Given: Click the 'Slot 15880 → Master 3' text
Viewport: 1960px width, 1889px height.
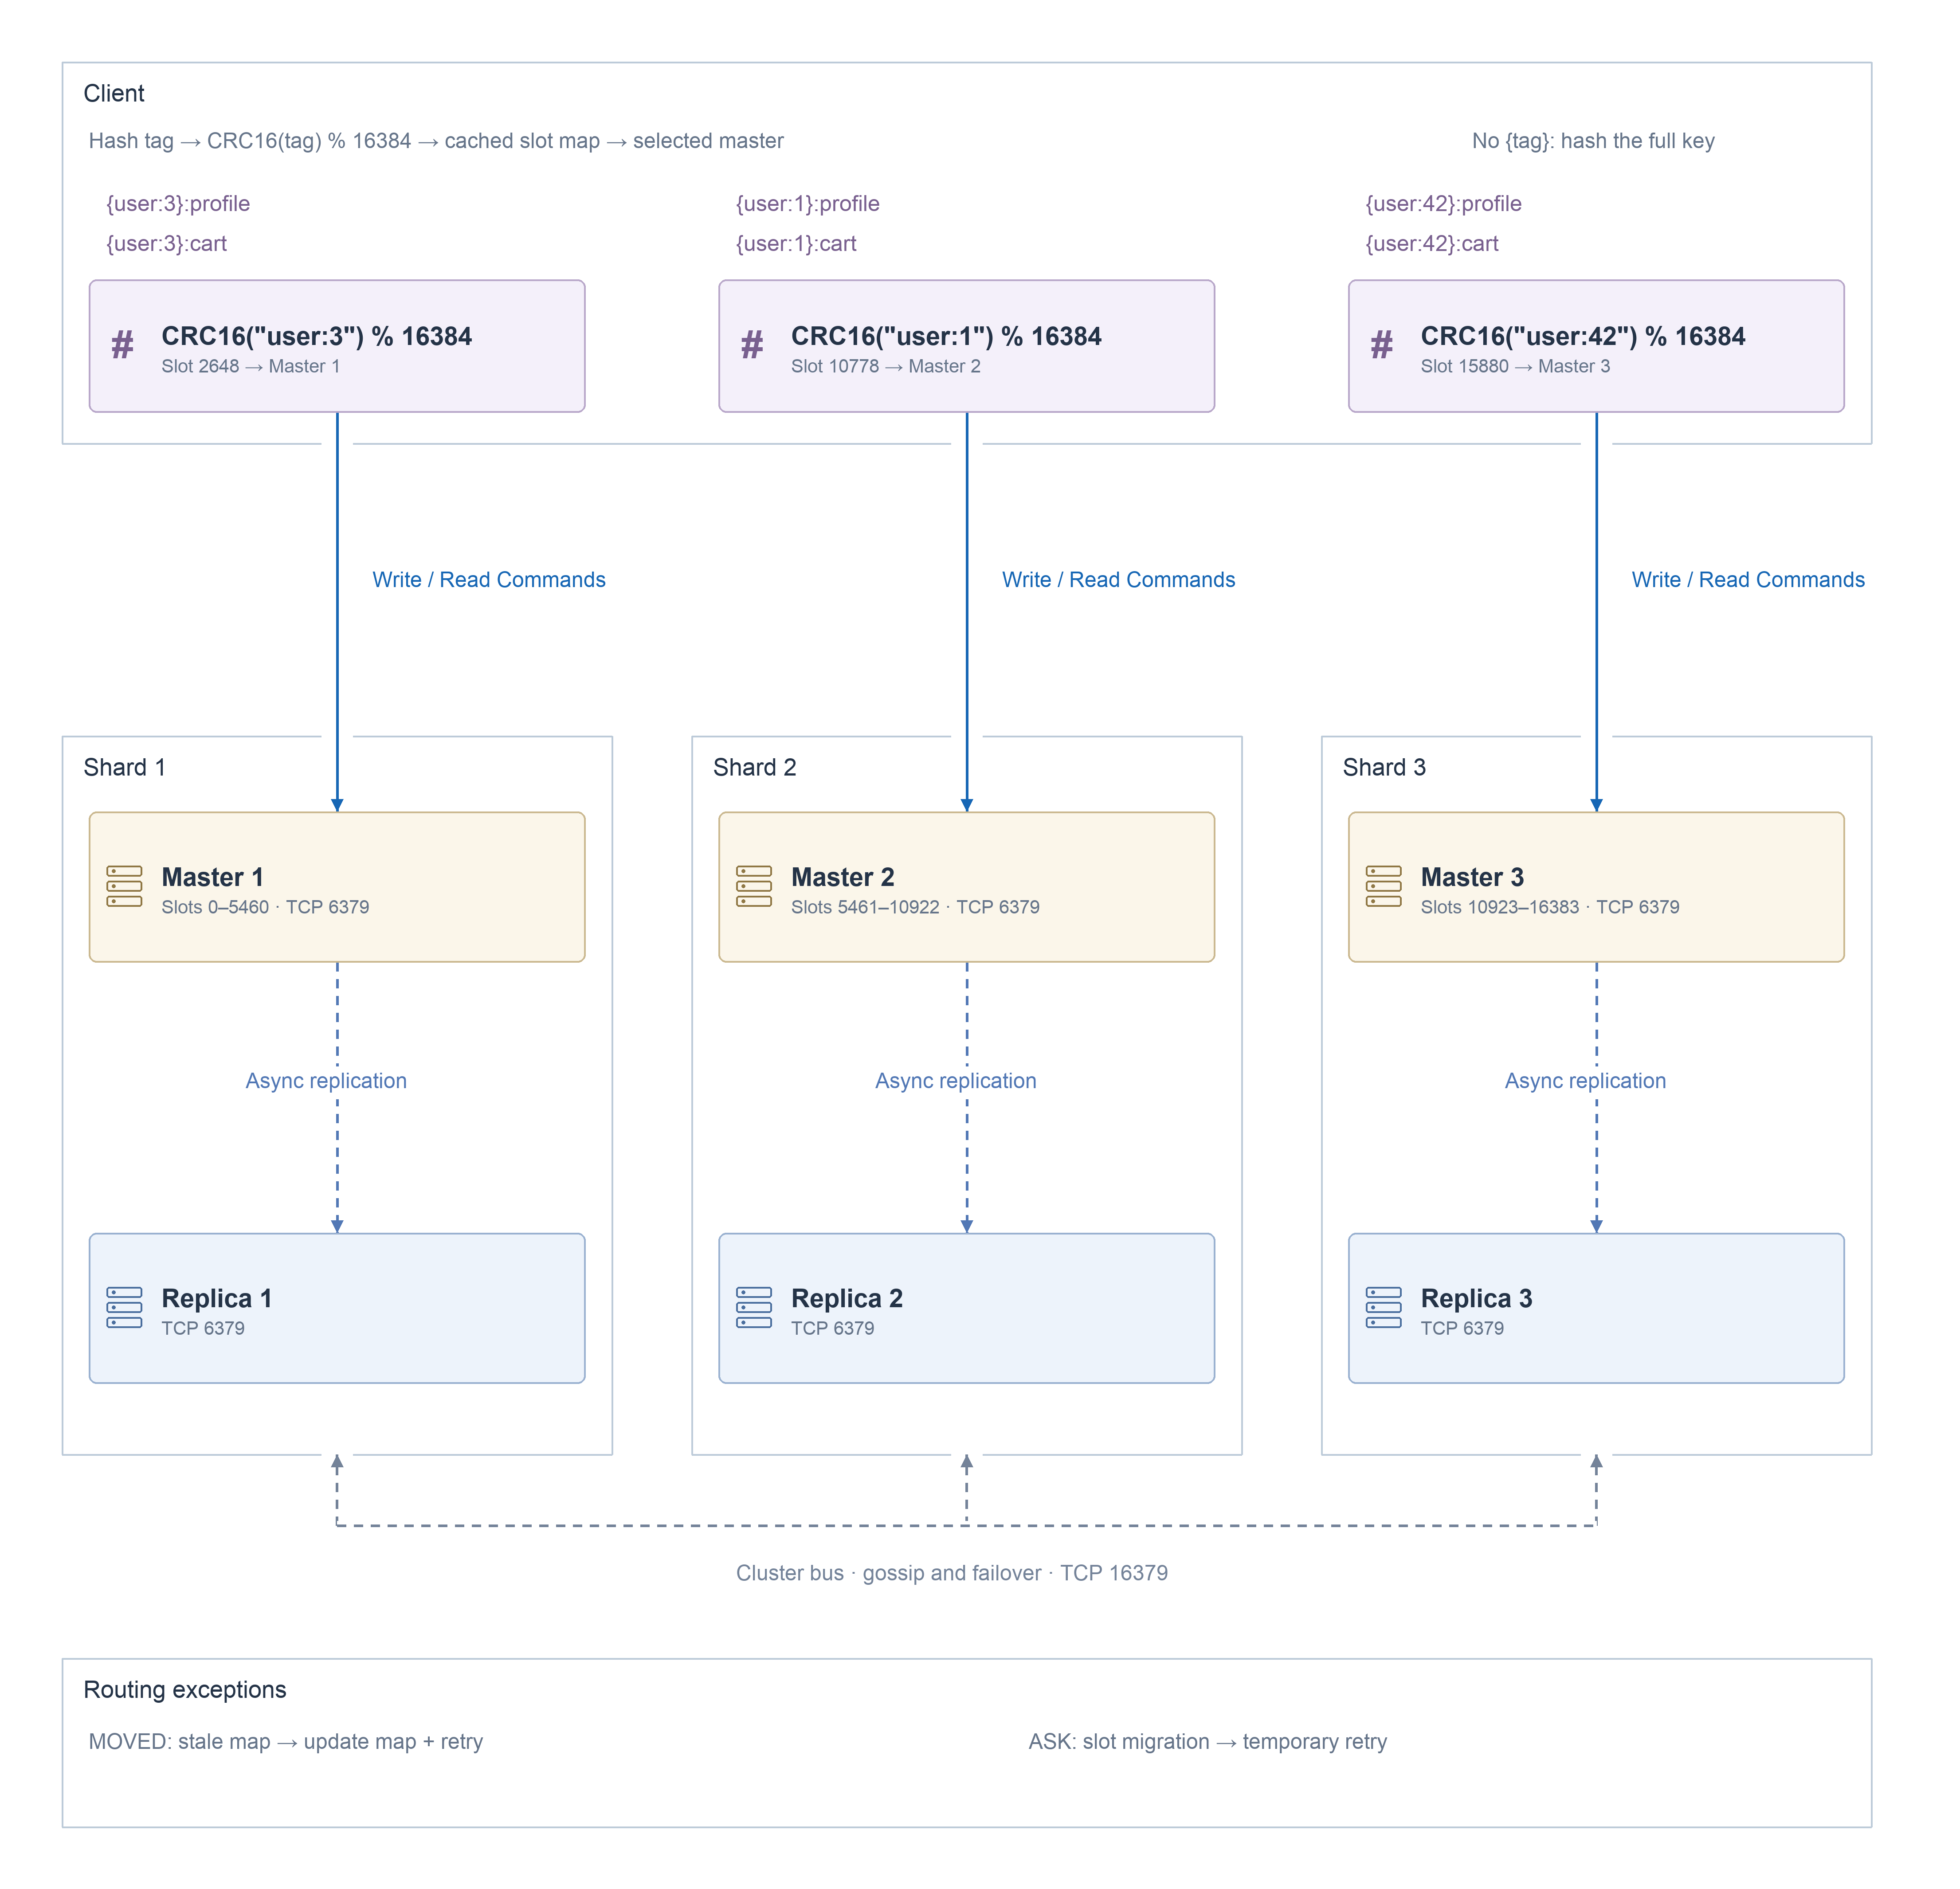Looking at the screenshot, I should click(x=1516, y=366).
